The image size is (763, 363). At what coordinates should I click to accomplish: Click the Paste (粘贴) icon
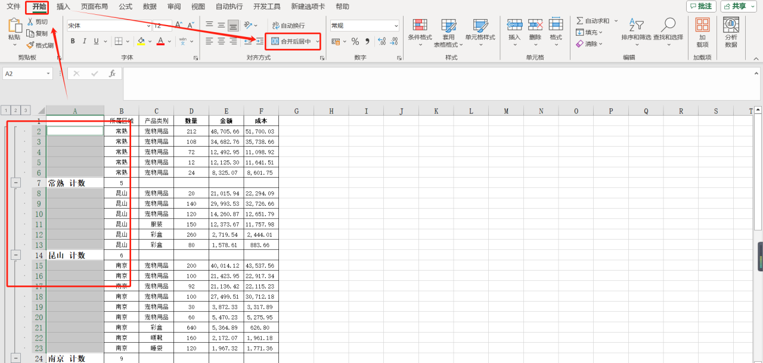(x=14, y=25)
